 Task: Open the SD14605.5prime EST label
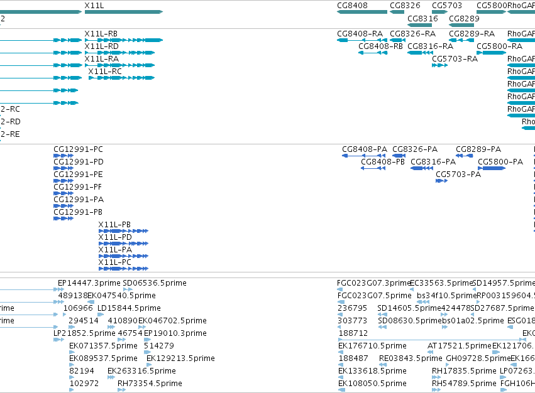click(x=409, y=308)
